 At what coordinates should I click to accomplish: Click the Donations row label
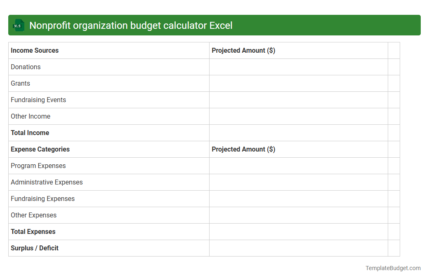coord(26,67)
